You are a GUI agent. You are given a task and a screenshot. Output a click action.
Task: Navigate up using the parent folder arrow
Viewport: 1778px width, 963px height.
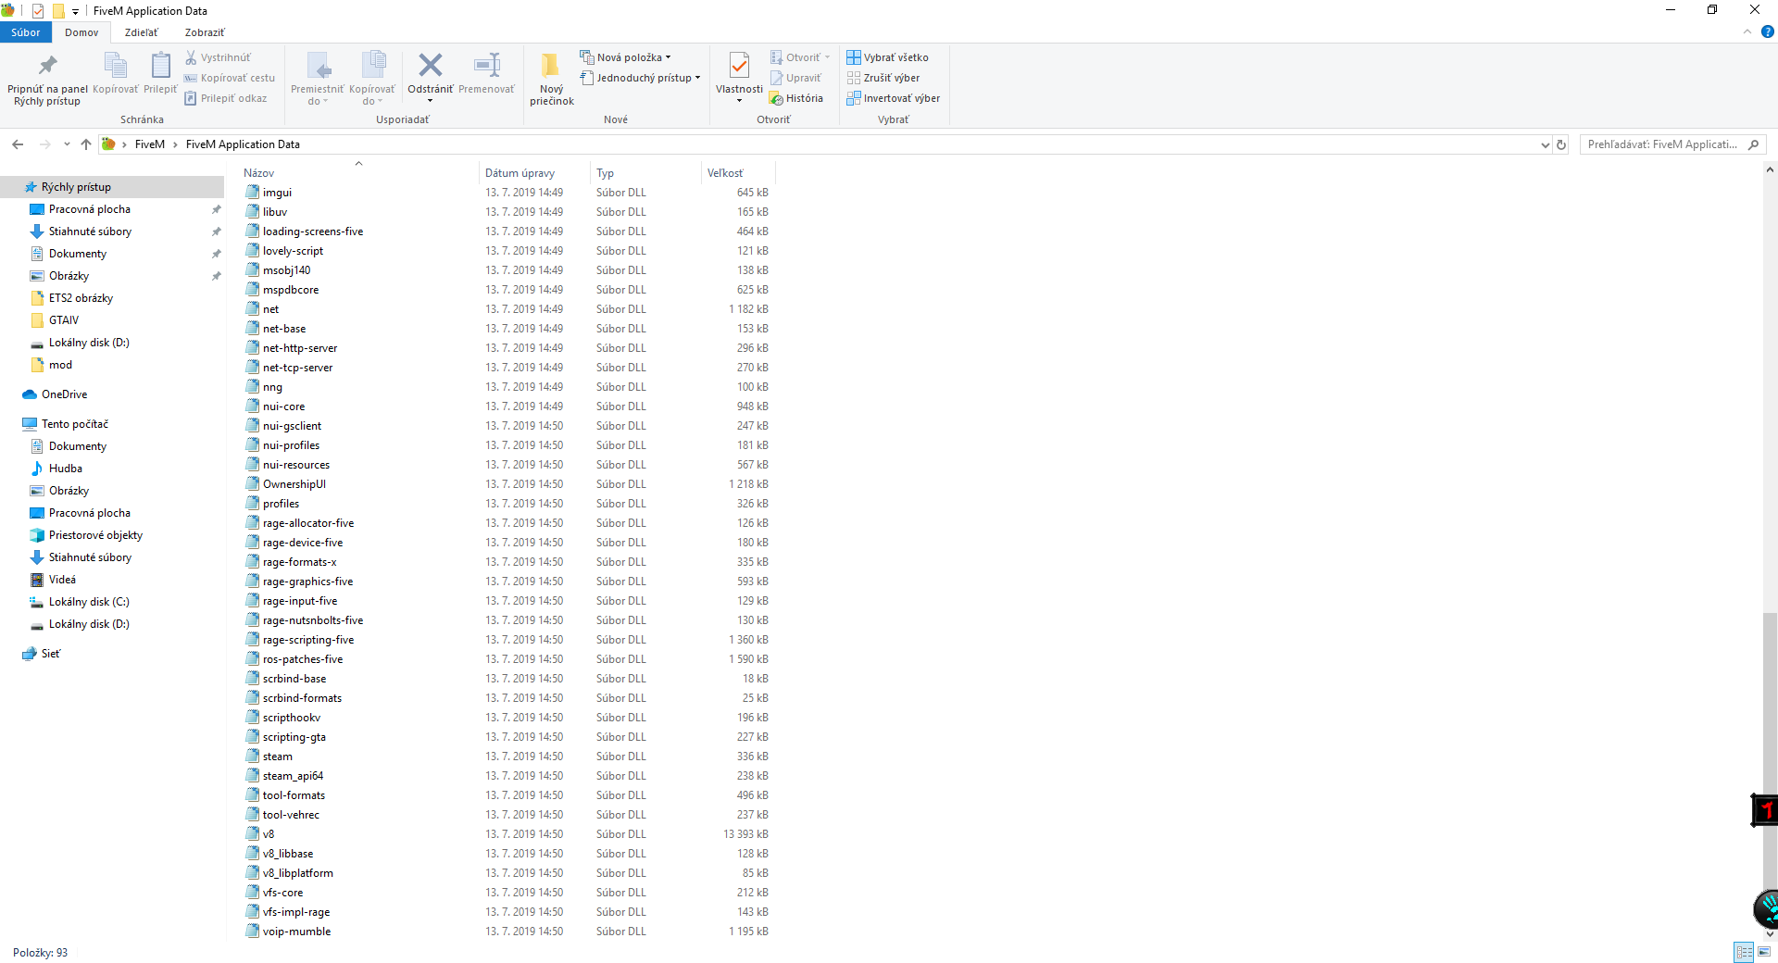point(85,144)
